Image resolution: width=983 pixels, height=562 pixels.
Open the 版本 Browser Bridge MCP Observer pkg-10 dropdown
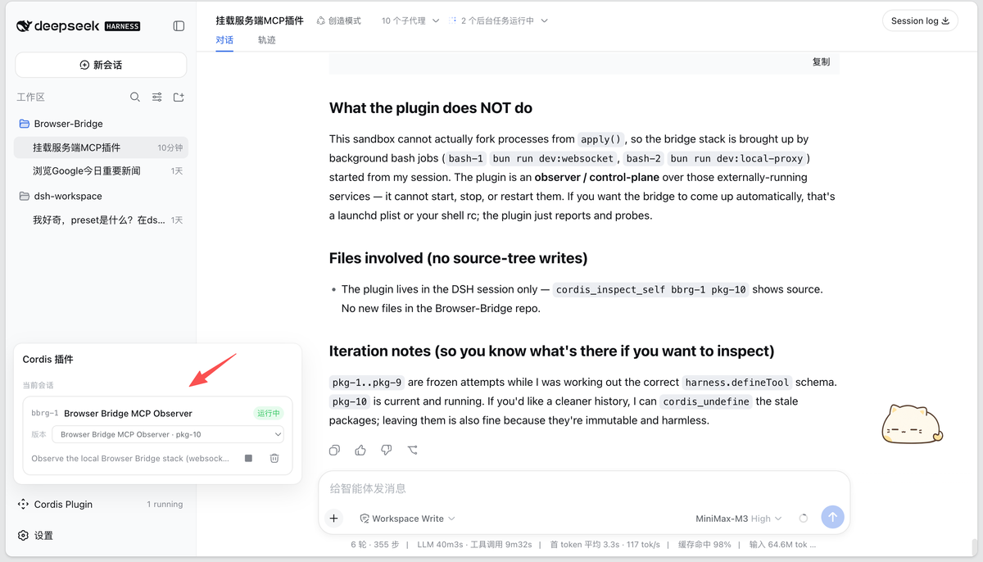point(168,434)
